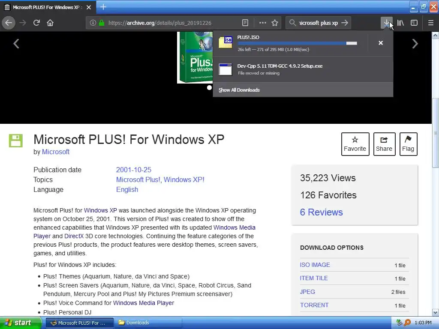Open the 6 Reviews link
Image resolution: width=439 pixels, height=329 pixels.
[x=321, y=212]
